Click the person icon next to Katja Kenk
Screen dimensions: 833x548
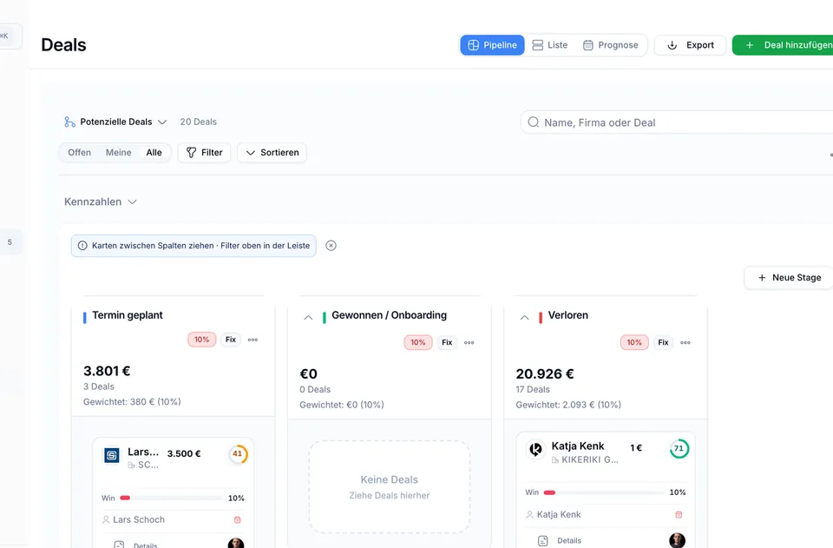(529, 514)
